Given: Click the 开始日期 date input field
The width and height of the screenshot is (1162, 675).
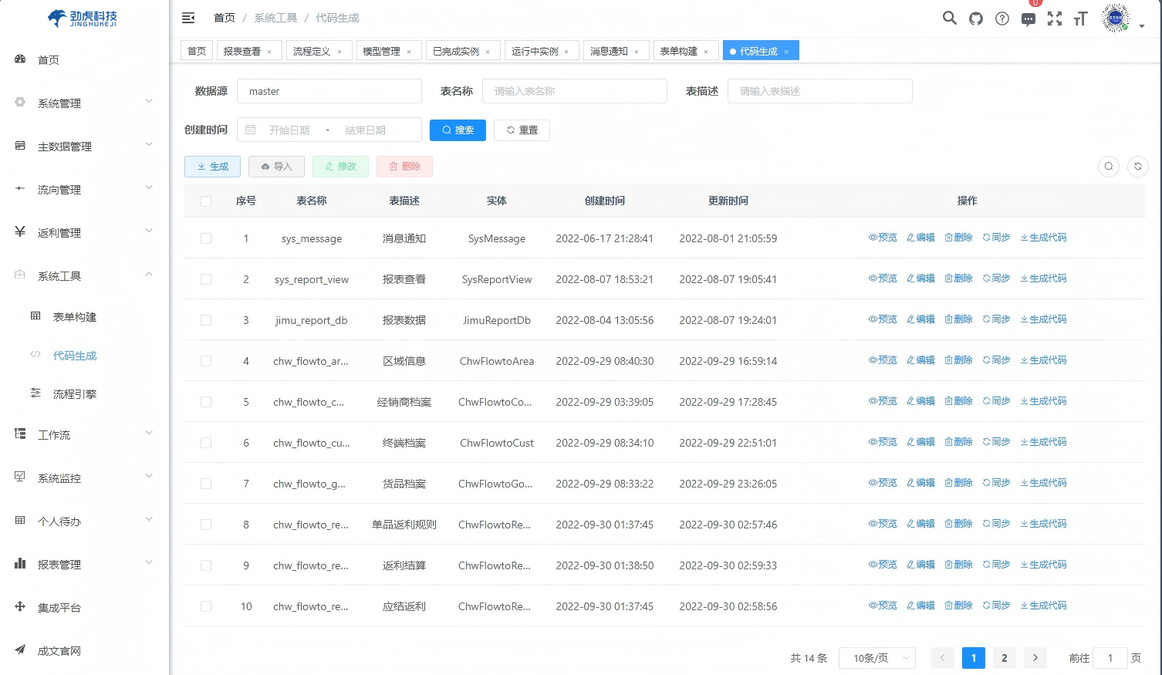Looking at the screenshot, I should 289,130.
